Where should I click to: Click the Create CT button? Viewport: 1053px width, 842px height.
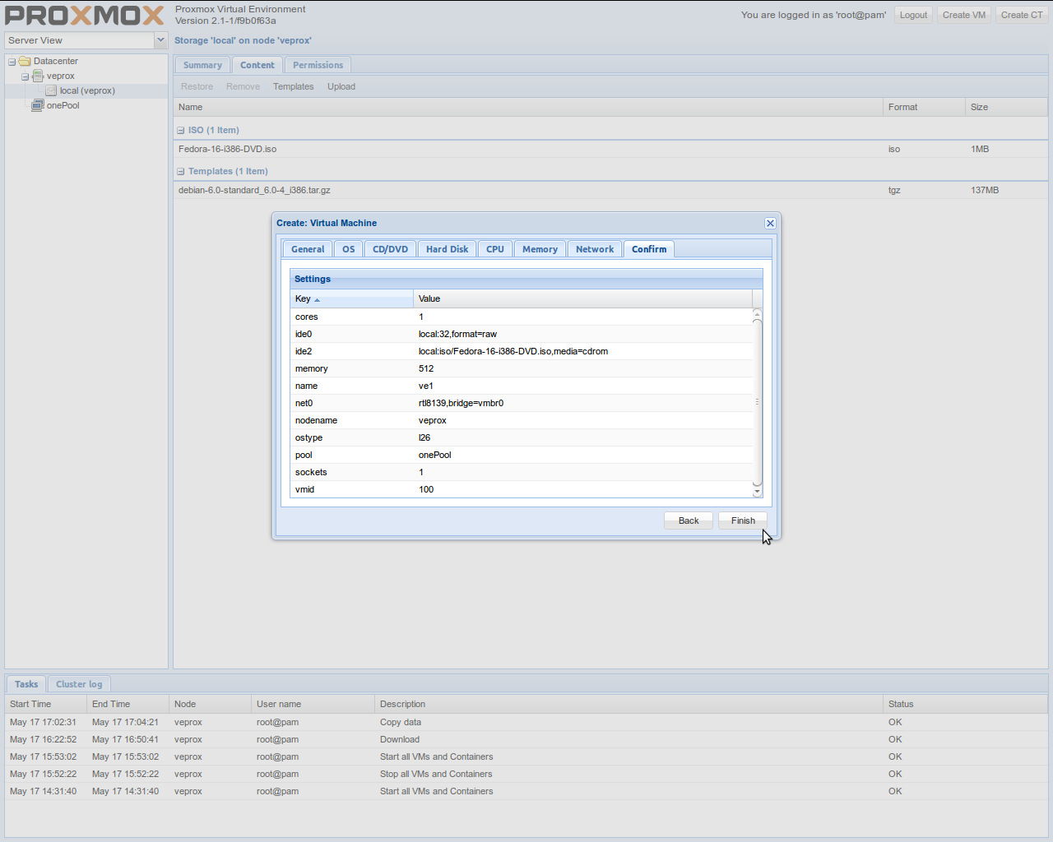coord(1021,14)
